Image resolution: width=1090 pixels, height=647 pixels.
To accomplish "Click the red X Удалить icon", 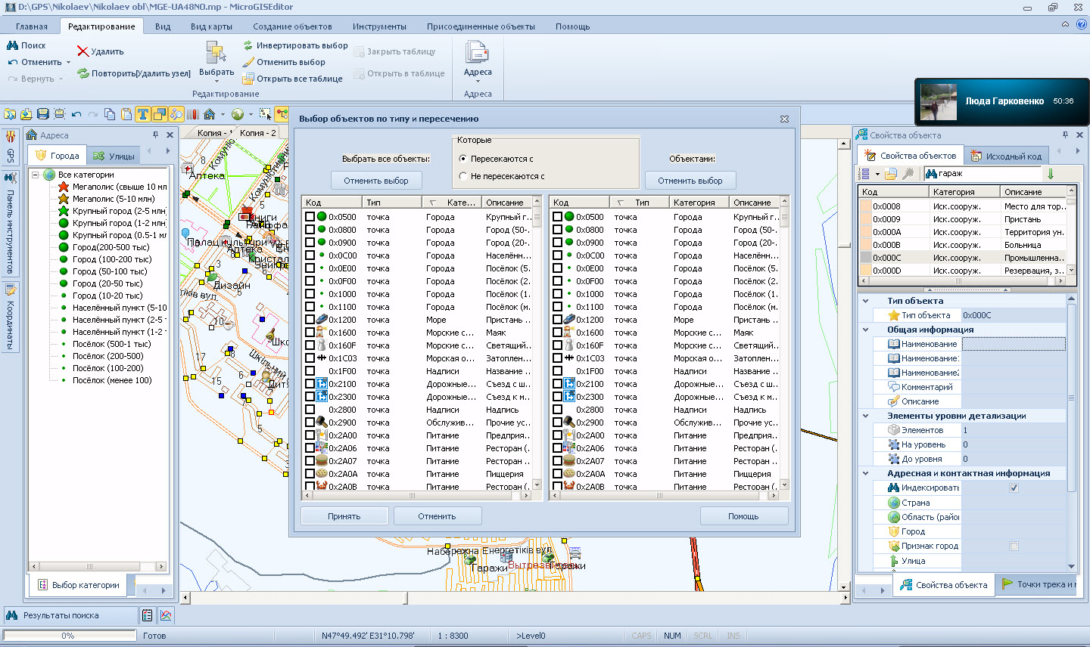I will 83,51.
